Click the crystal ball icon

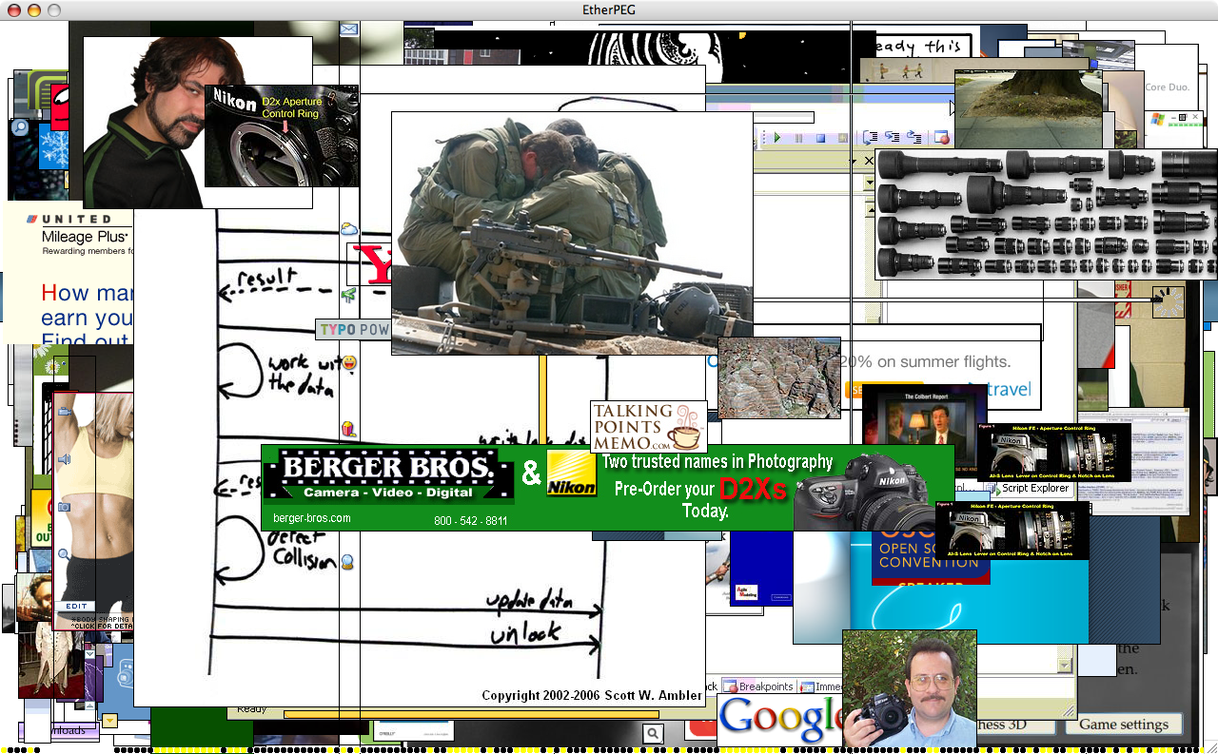(347, 561)
